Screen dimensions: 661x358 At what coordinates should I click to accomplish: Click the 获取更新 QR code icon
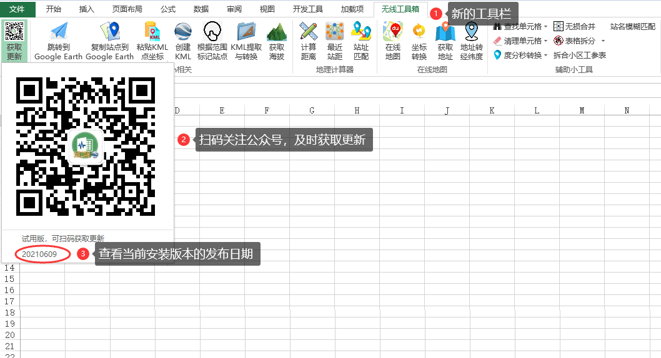[14, 31]
